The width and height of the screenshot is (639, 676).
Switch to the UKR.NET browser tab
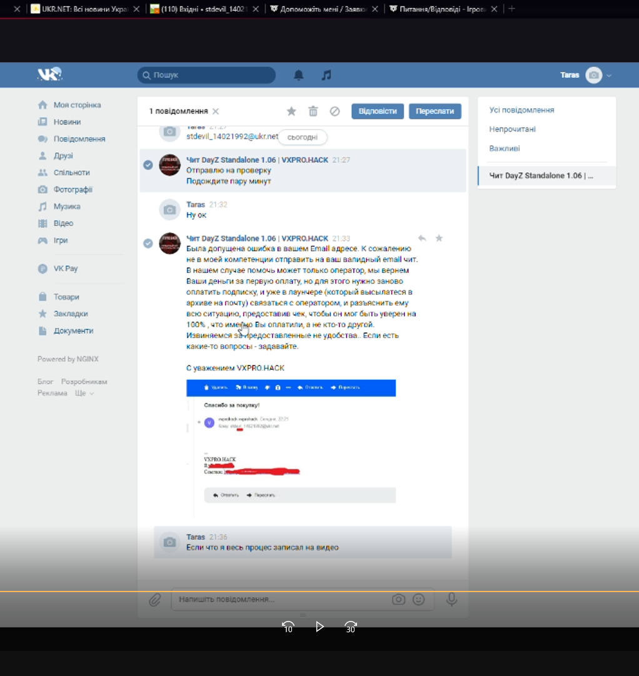click(x=84, y=9)
